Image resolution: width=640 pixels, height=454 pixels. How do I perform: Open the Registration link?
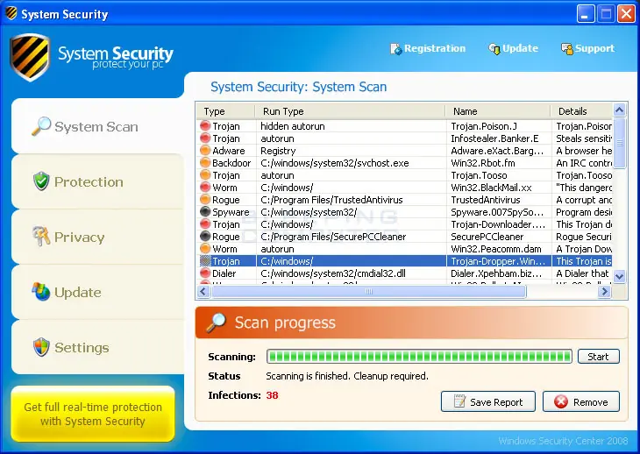tap(428, 48)
